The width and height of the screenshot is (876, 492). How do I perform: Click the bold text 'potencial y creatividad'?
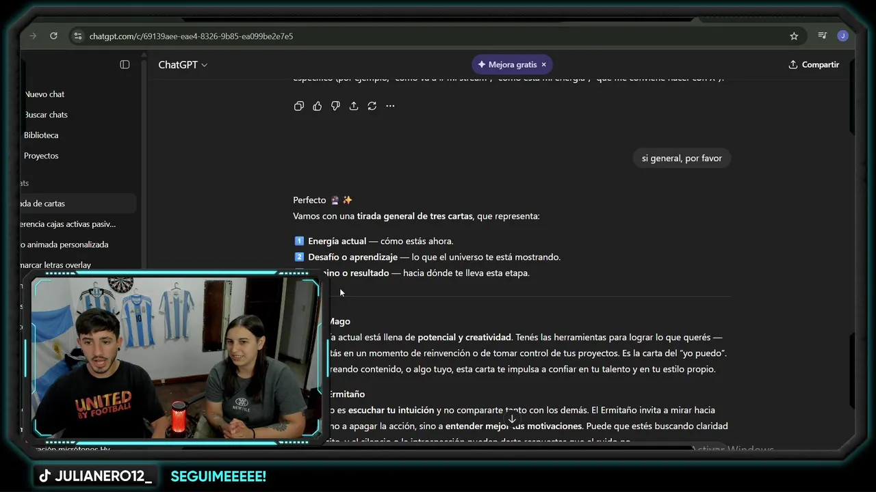pos(464,337)
